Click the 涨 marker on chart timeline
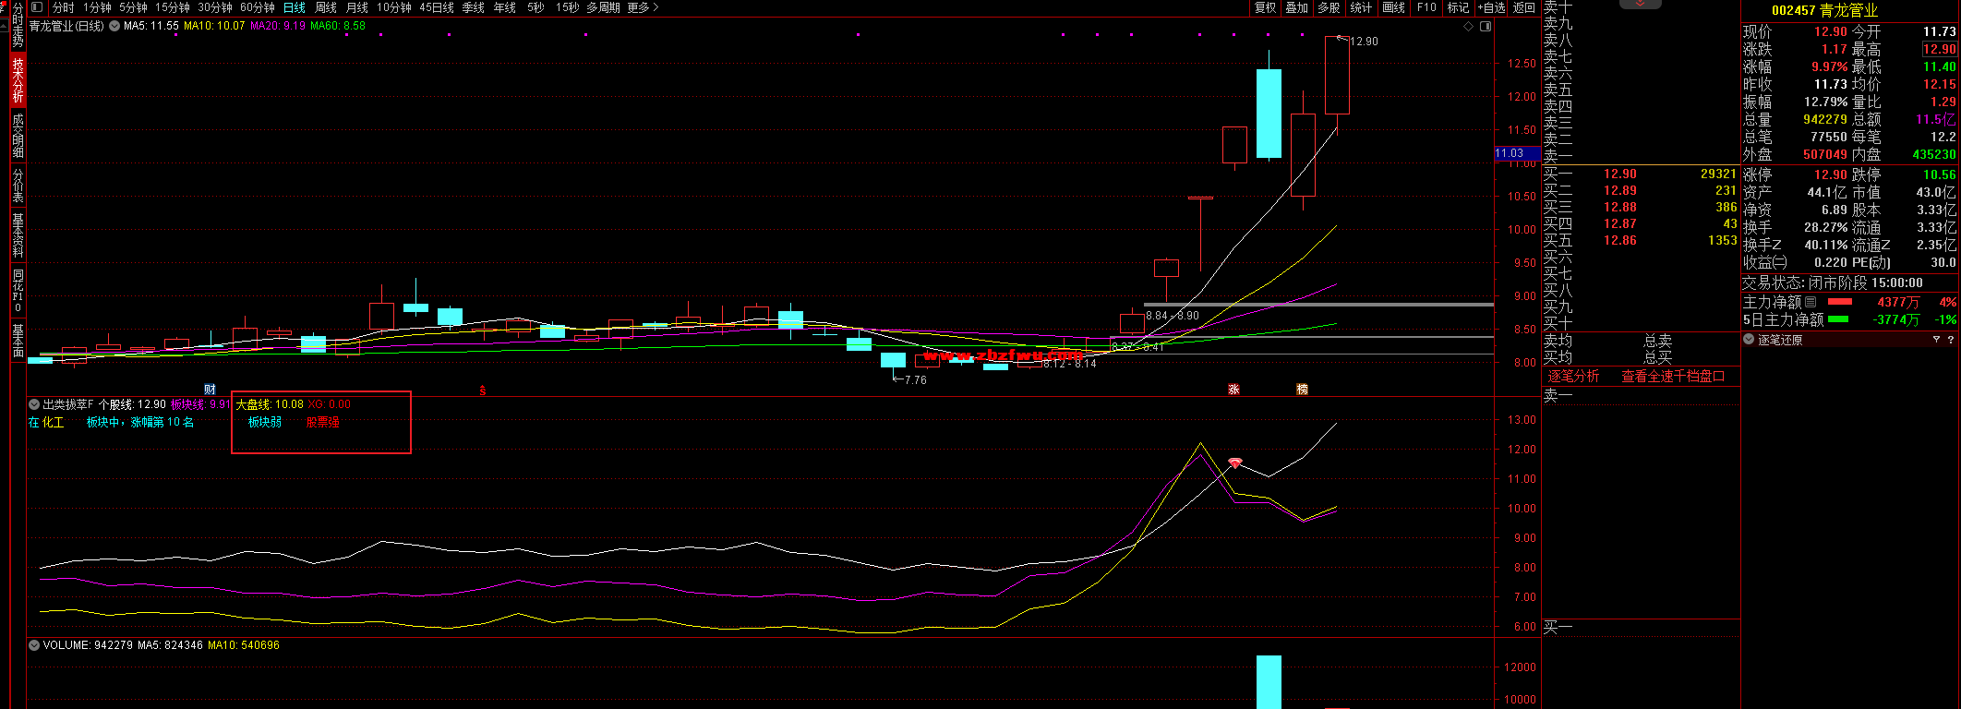Image resolution: width=1961 pixels, height=709 pixels. [x=1233, y=390]
